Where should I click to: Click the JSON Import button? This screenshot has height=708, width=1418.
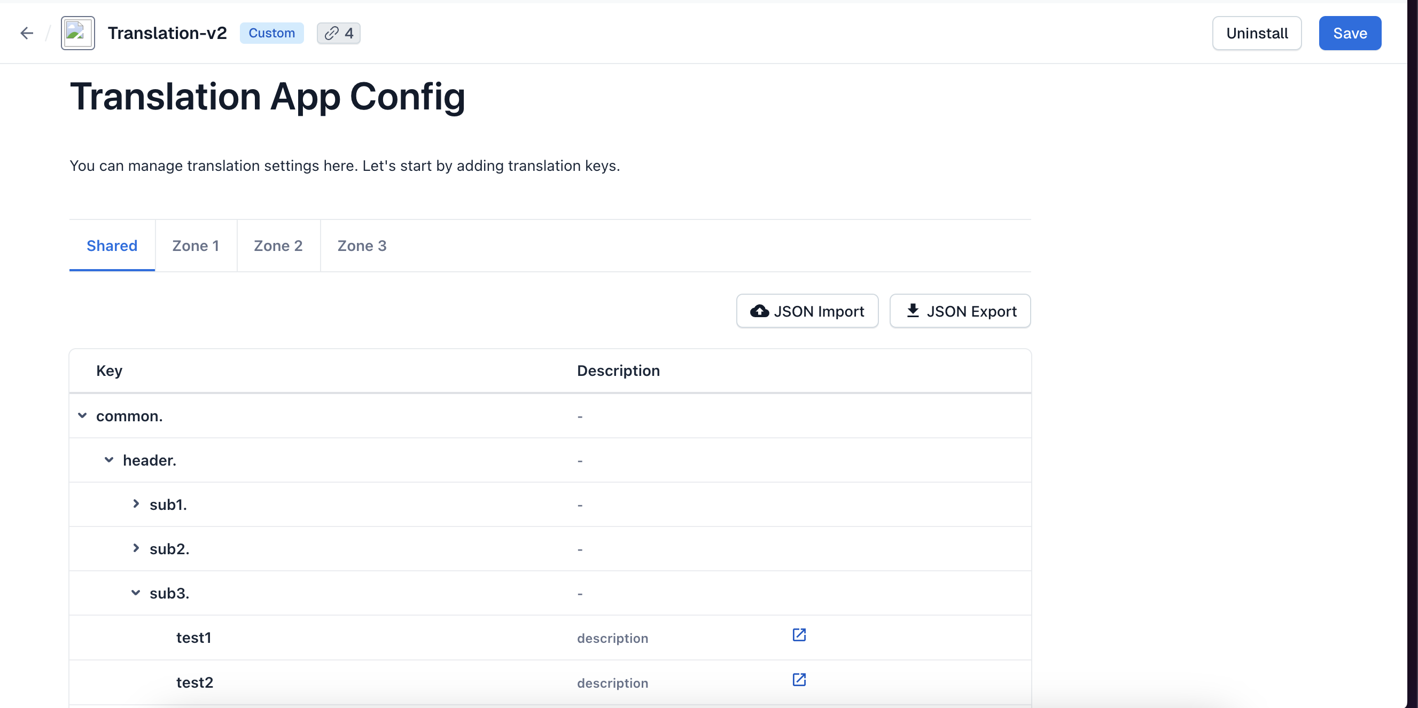807,311
